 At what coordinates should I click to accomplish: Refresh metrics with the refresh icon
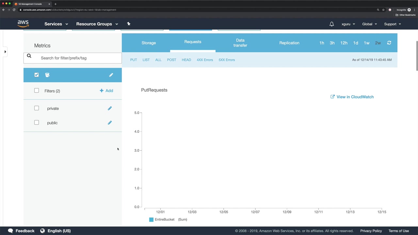(x=389, y=43)
